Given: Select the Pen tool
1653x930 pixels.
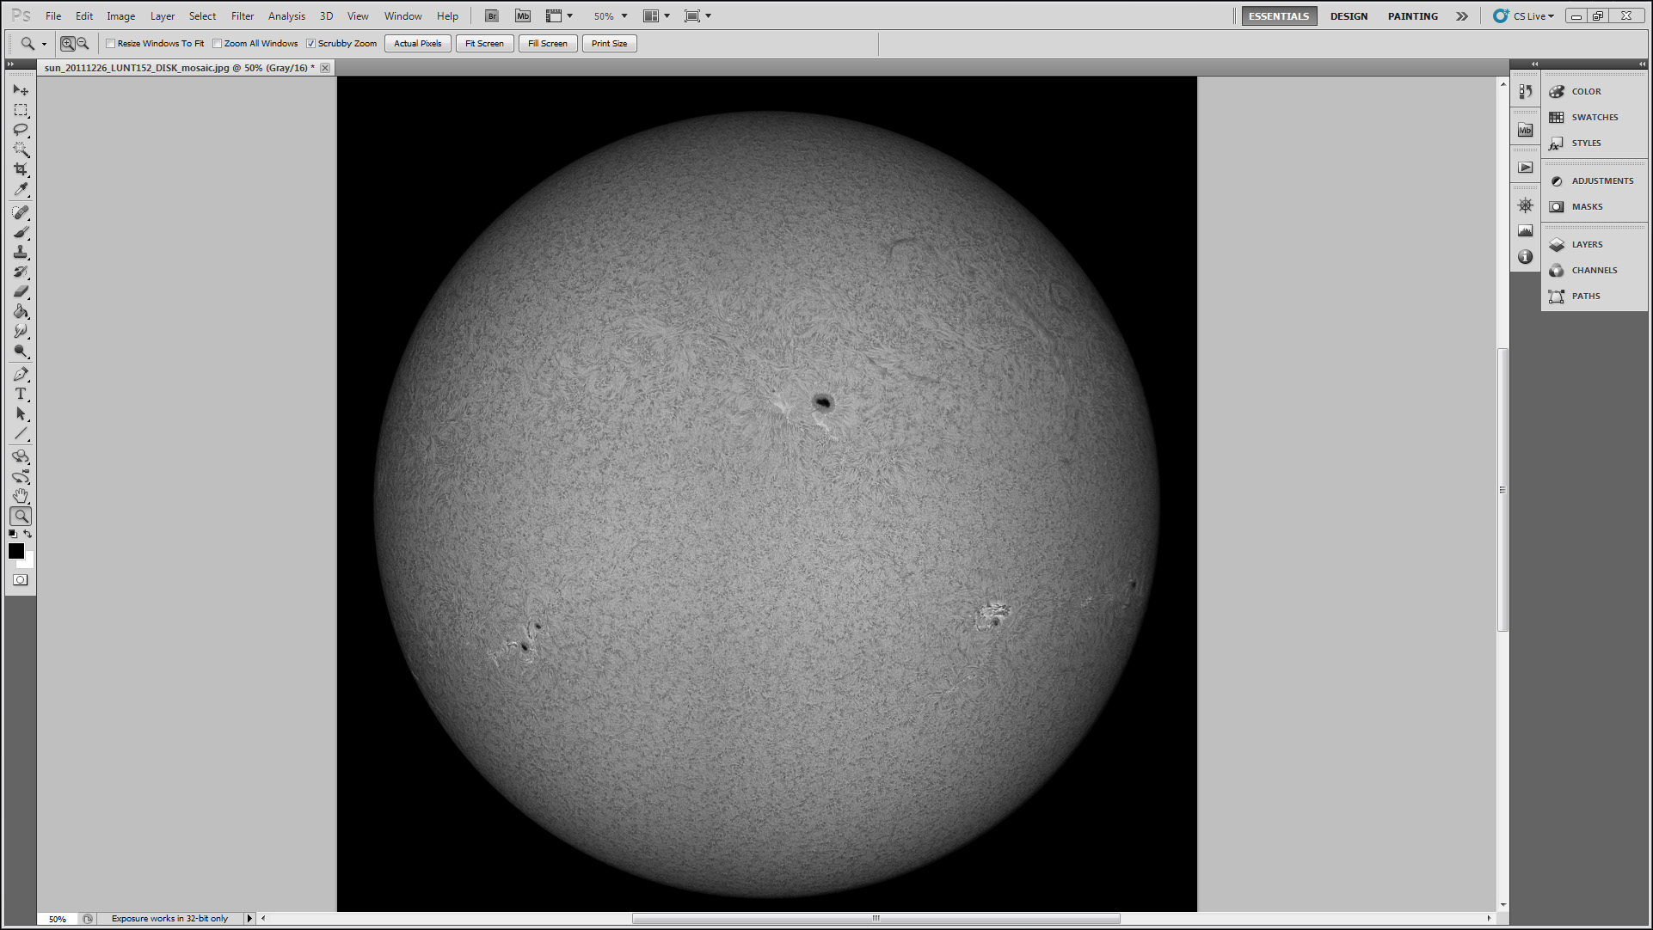Looking at the screenshot, I should (21, 374).
